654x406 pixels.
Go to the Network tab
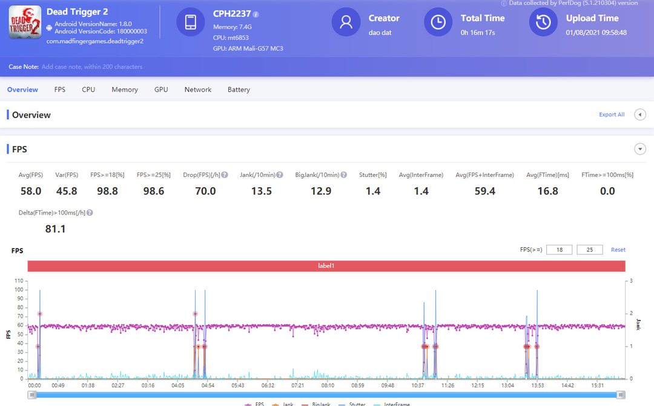tap(197, 90)
